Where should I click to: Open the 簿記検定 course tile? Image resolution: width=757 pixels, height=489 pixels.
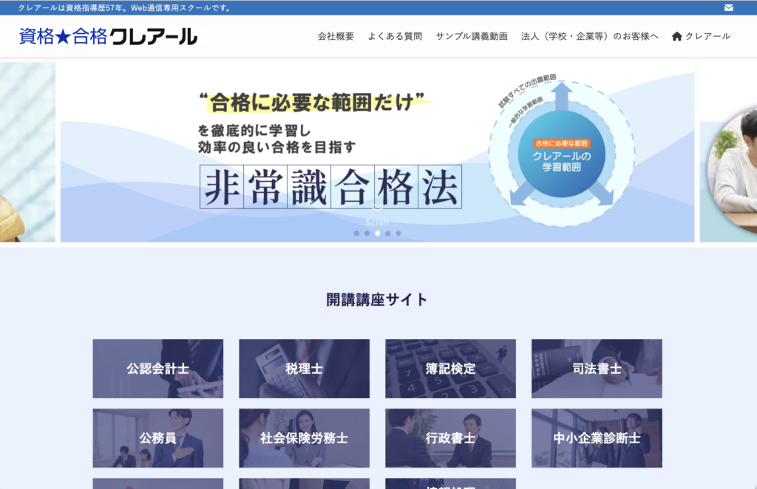pyautogui.click(x=450, y=369)
